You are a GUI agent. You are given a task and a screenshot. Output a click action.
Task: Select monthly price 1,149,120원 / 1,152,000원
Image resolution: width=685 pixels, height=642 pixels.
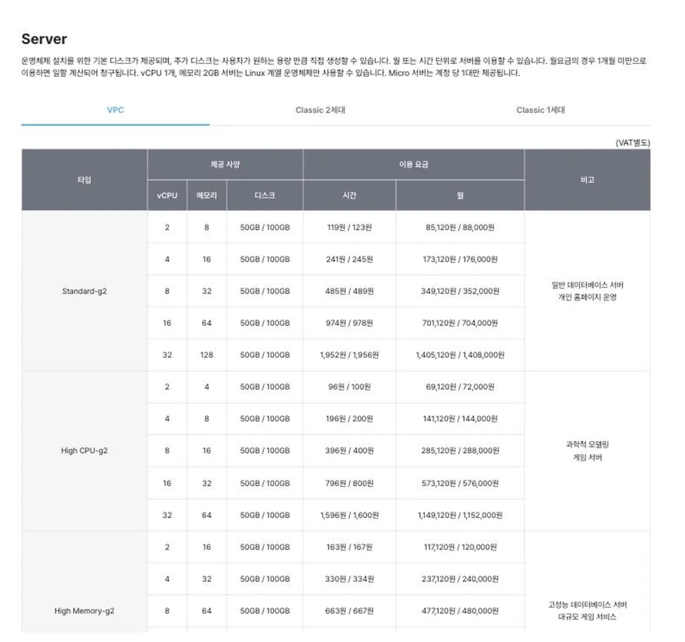460,515
